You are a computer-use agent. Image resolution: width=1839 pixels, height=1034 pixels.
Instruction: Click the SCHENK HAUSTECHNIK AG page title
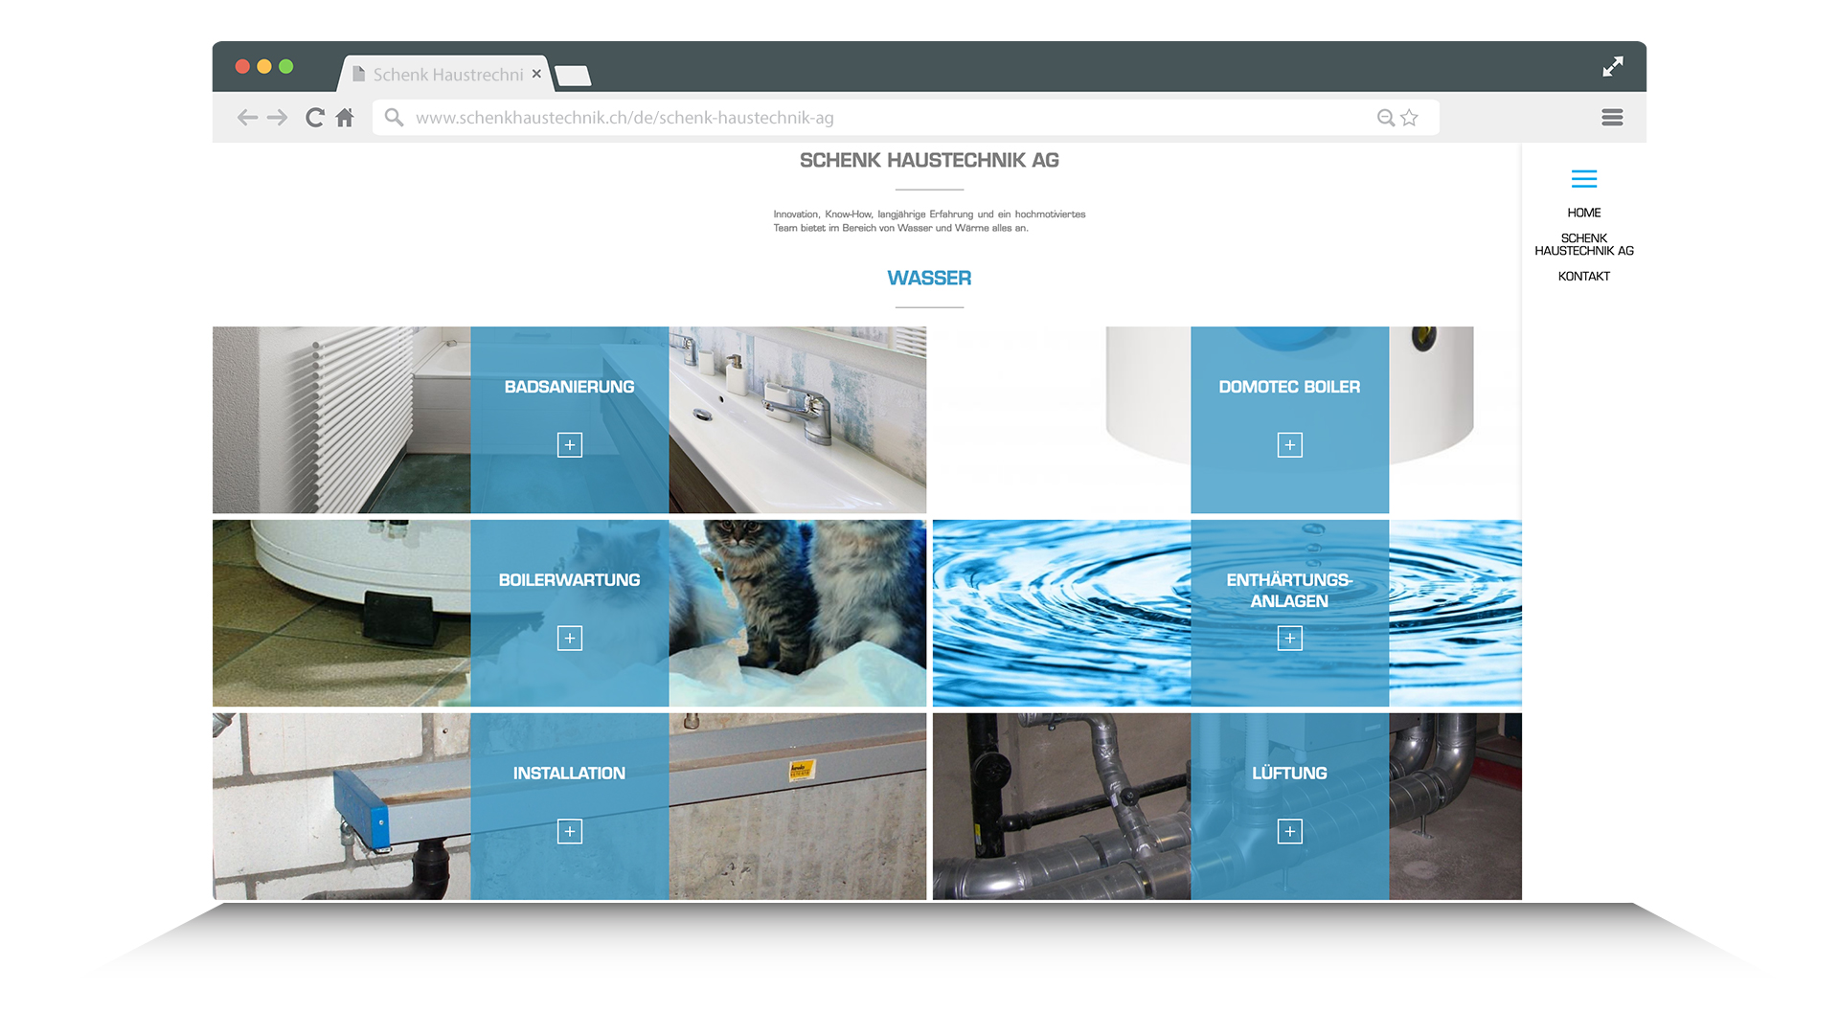929,161
